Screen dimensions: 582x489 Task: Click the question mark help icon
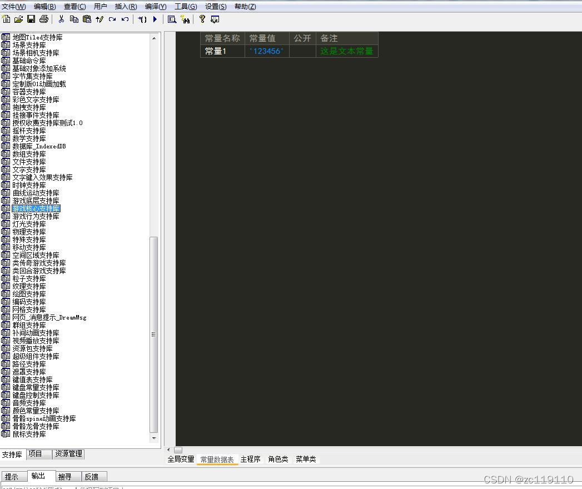coord(202,19)
